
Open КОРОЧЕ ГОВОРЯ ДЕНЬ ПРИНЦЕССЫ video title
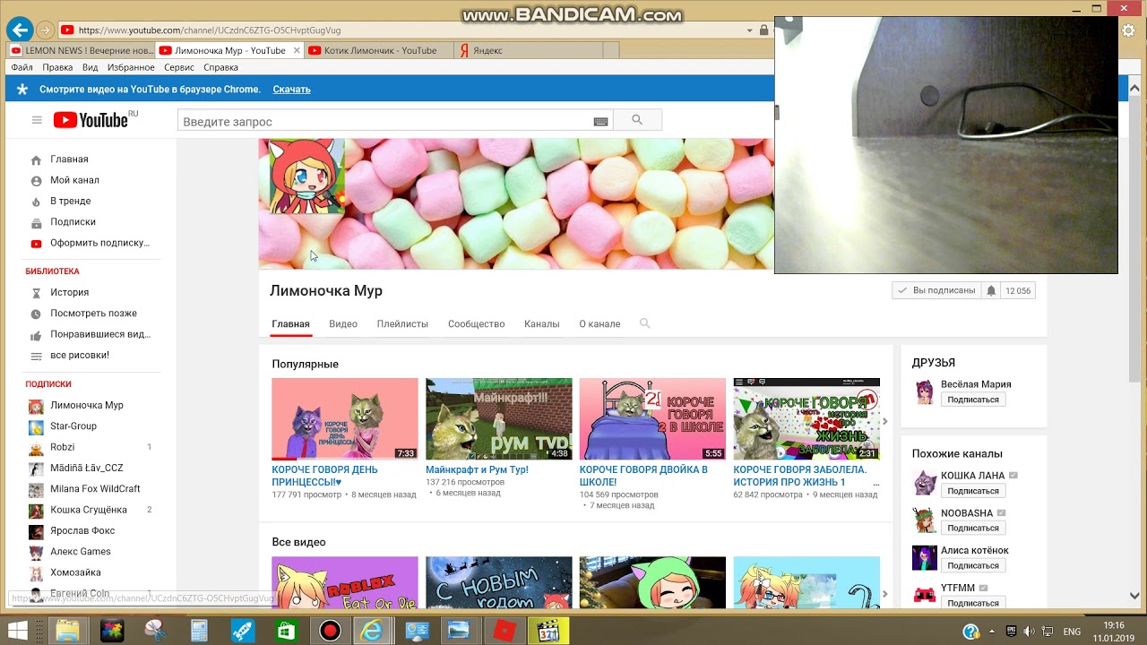(x=324, y=476)
